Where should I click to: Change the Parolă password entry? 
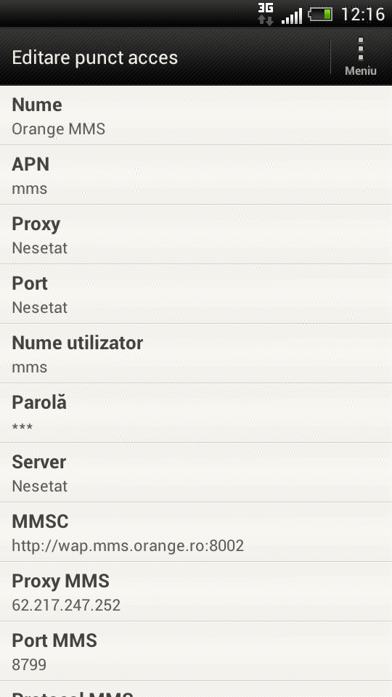[196, 413]
